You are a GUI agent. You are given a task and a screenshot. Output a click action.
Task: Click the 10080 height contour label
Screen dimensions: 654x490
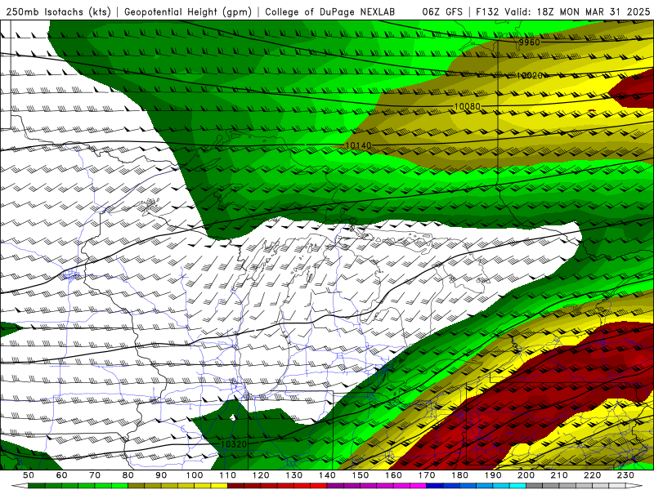coord(467,107)
